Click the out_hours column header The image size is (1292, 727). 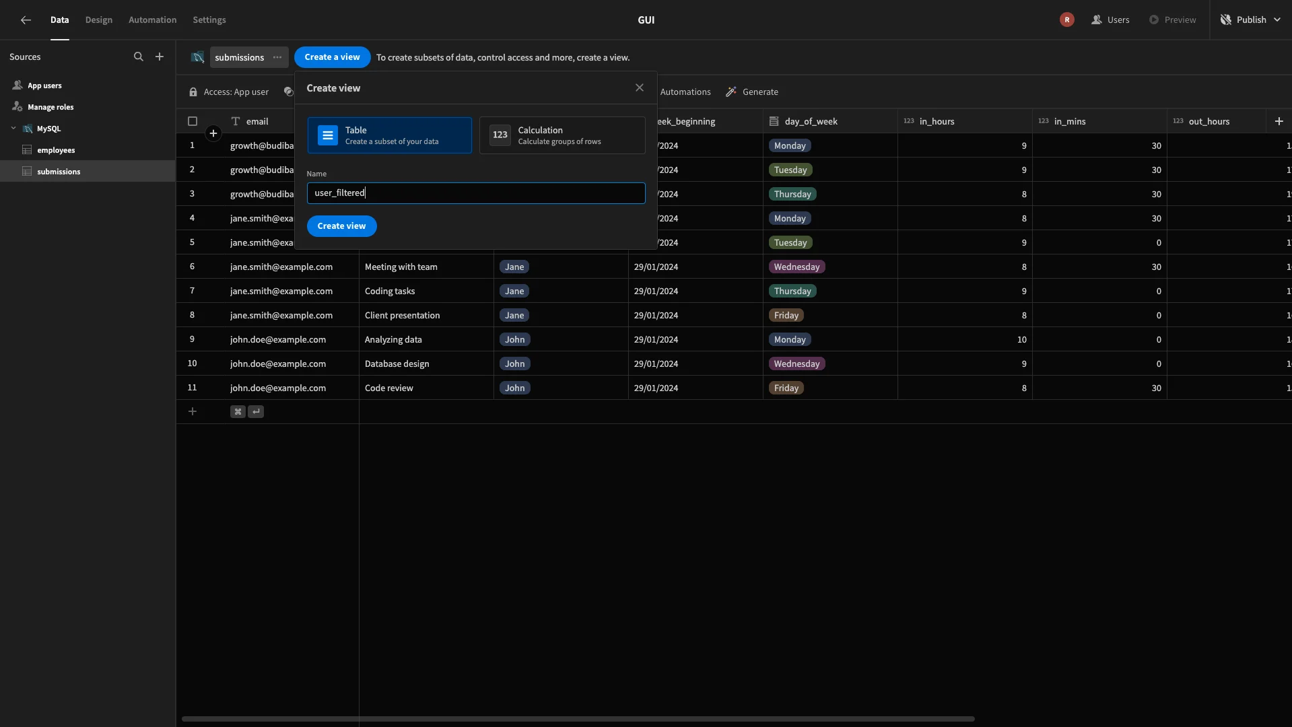[x=1217, y=122]
